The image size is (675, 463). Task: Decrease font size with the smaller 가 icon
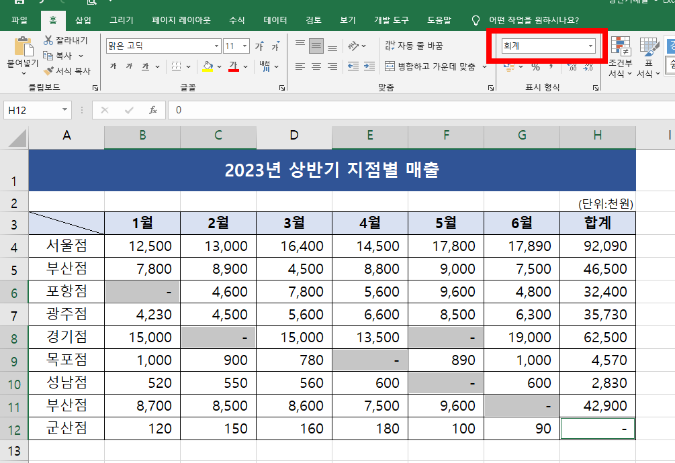[275, 46]
